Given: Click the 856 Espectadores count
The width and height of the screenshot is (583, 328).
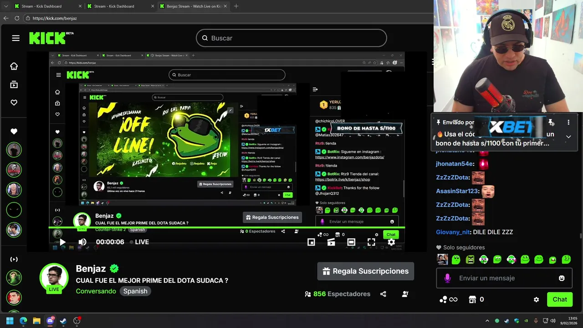Looking at the screenshot, I should point(342,294).
